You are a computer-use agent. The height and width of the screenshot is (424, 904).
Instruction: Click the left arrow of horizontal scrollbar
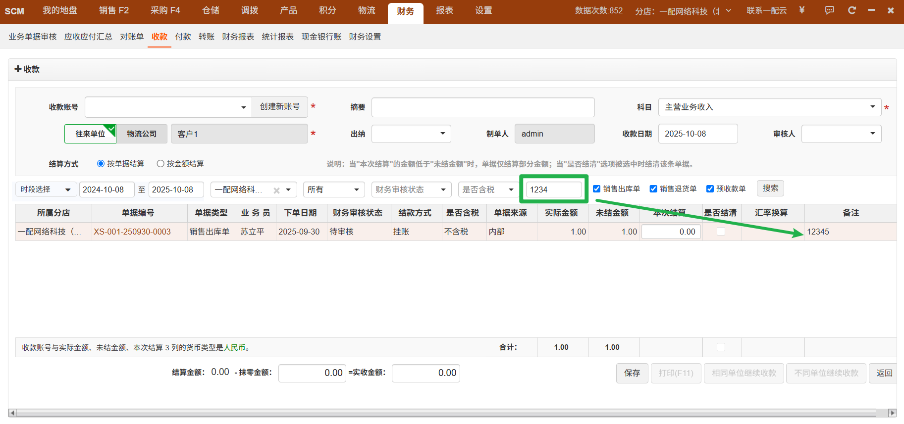pyautogui.click(x=12, y=413)
